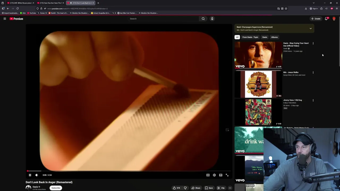The image size is (340, 191).
Task: Open Import bookmarks entry
Action: tap(10, 13)
